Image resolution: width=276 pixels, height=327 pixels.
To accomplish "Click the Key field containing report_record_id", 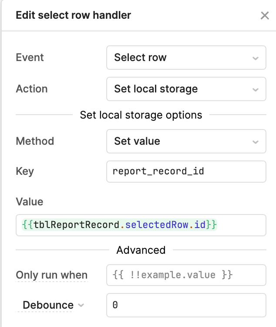I will pyautogui.click(x=186, y=172).
